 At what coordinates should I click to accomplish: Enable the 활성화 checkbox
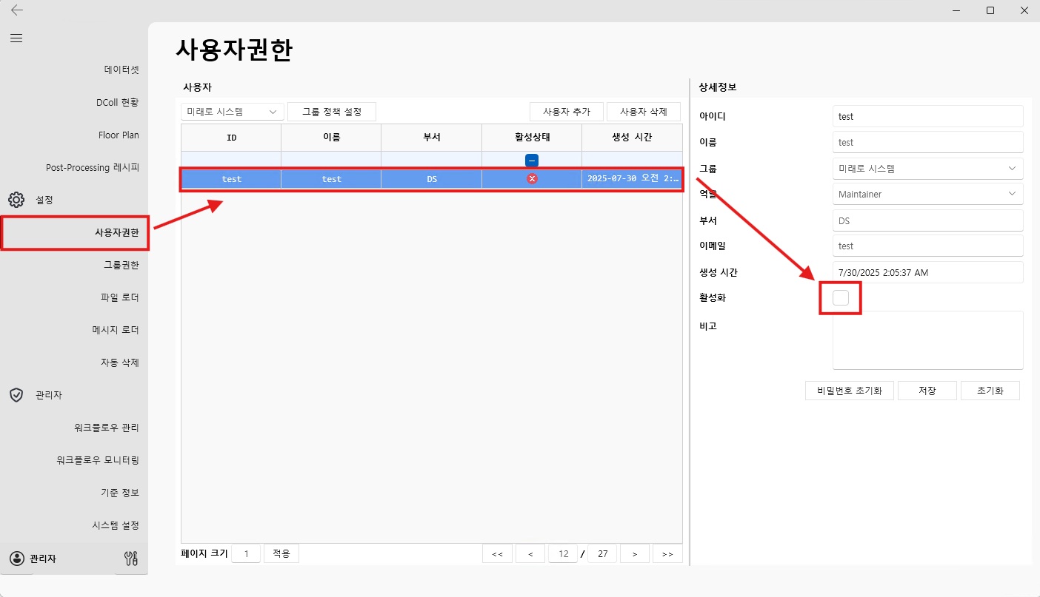[x=841, y=297]
